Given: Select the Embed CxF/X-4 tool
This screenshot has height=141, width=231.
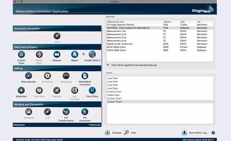Looking at the screenshot, I should pos(92,55).
